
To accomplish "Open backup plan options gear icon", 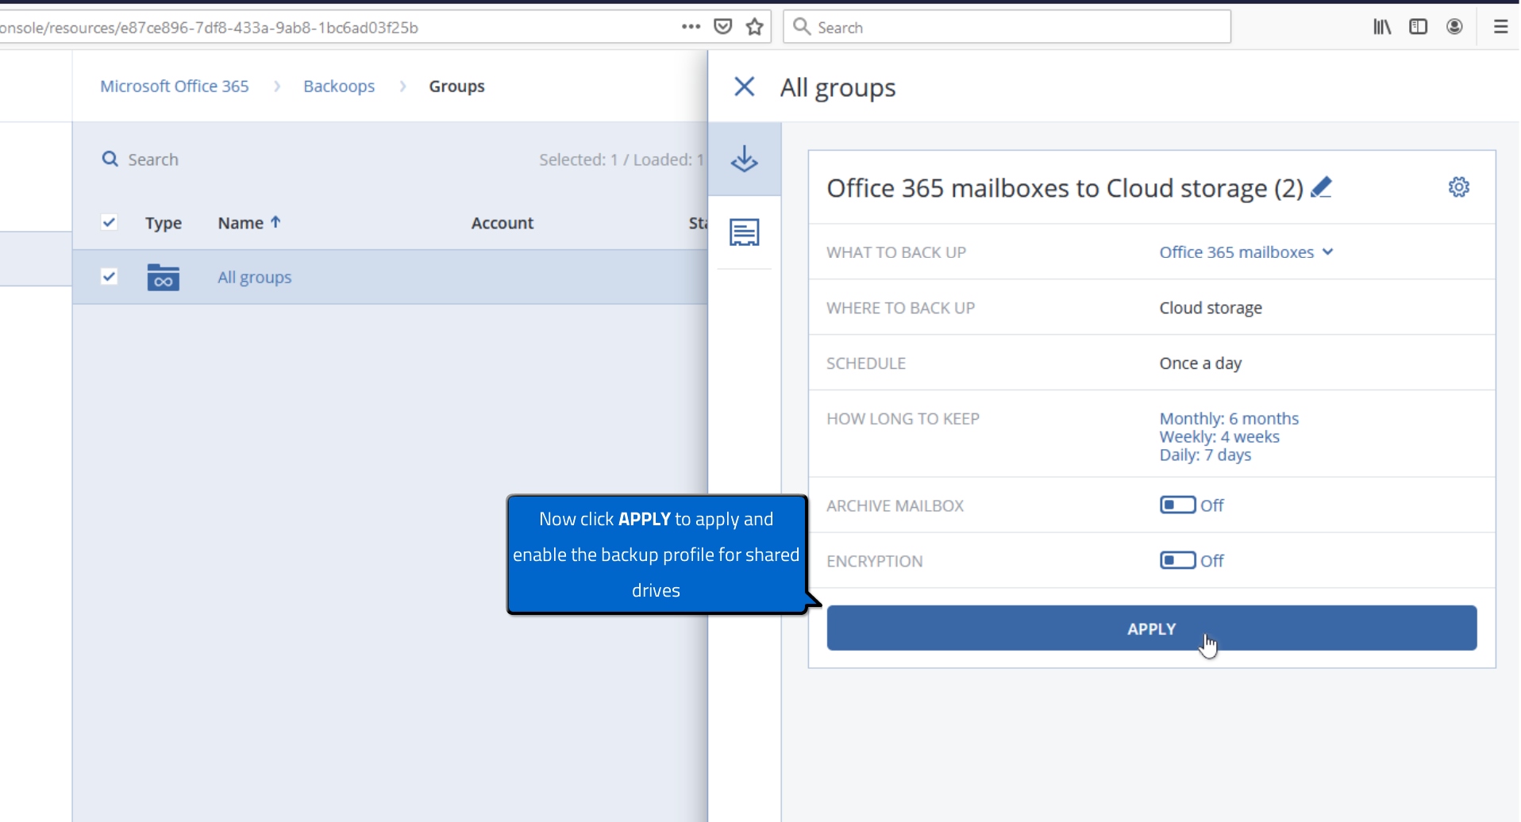I will coord(1458,187).
